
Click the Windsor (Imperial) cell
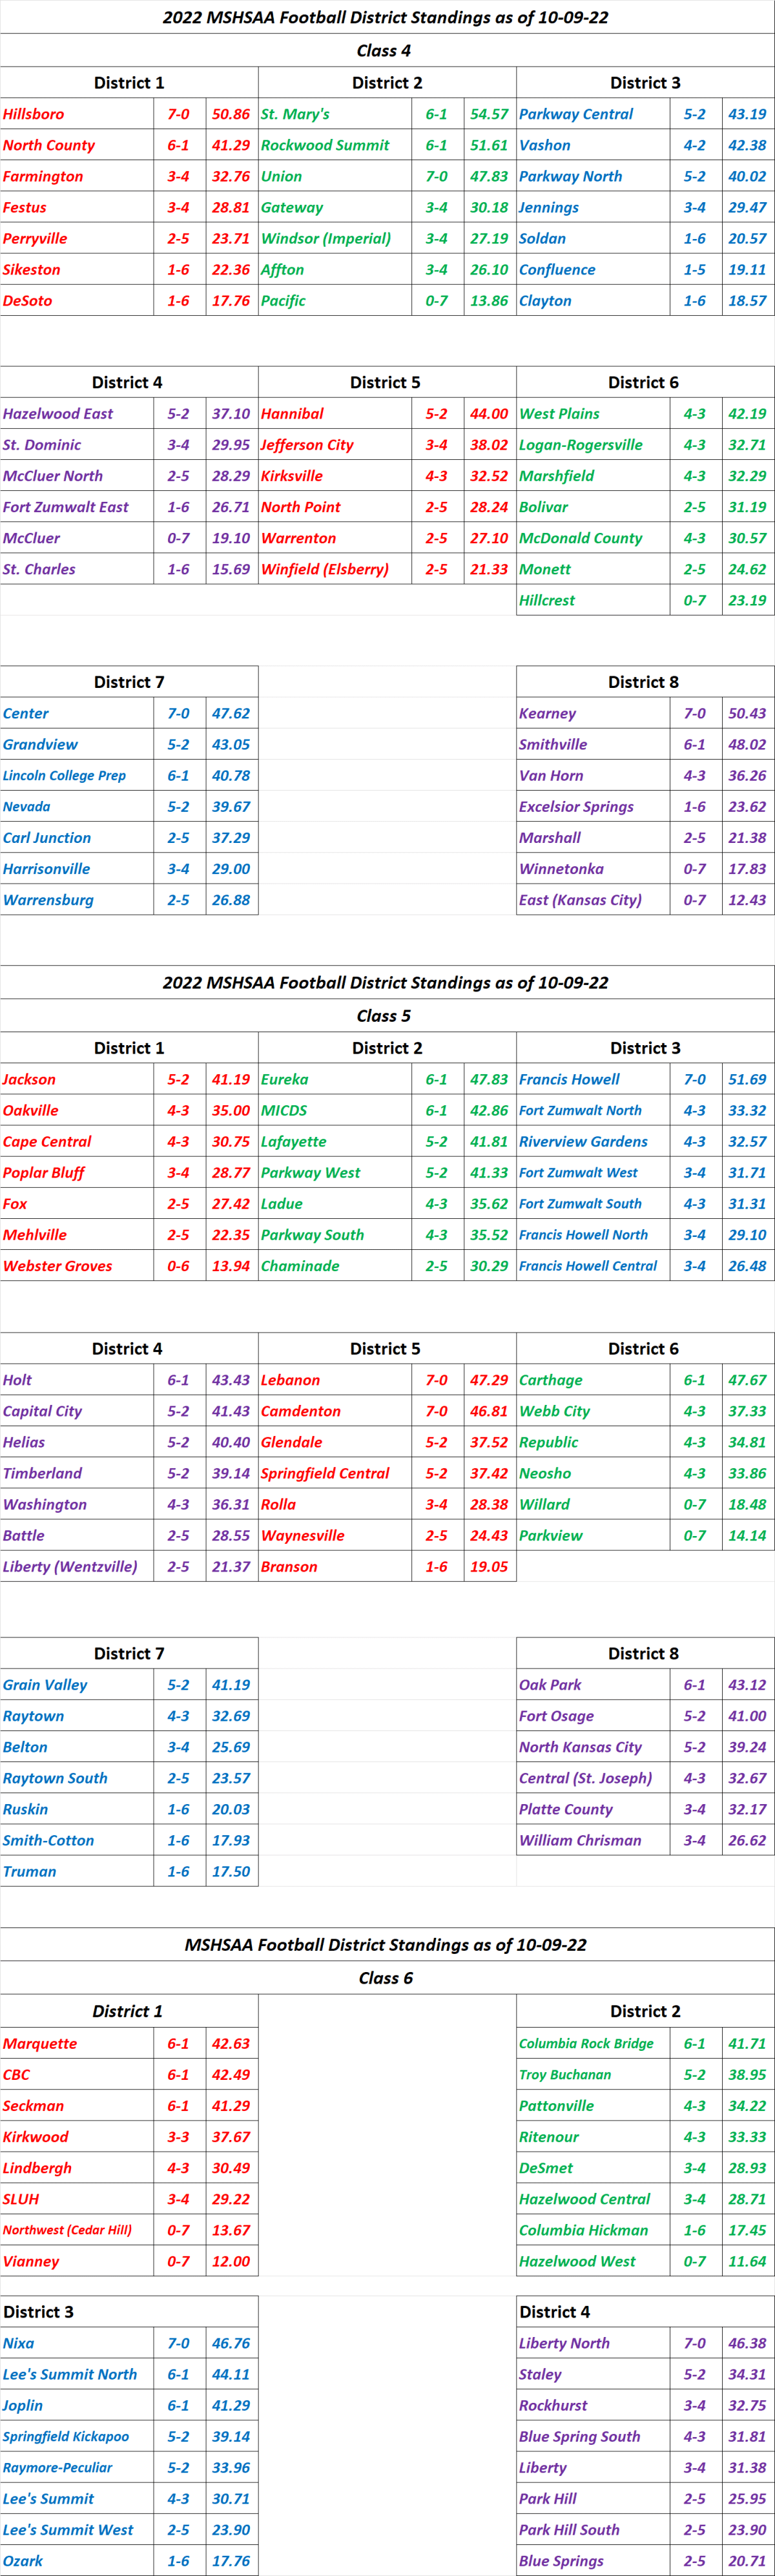click(x=335, y=238)
